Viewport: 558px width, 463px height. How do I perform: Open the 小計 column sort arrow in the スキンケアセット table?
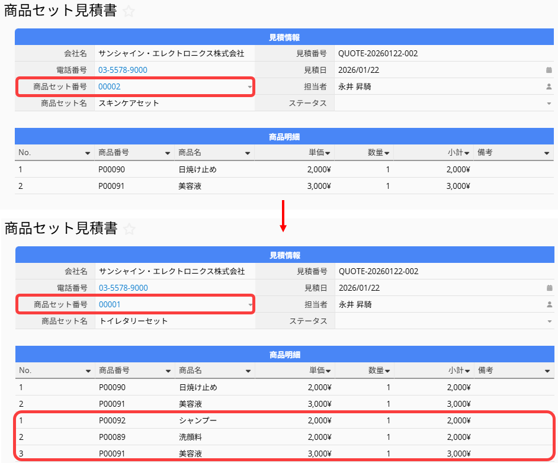(467, 153)
